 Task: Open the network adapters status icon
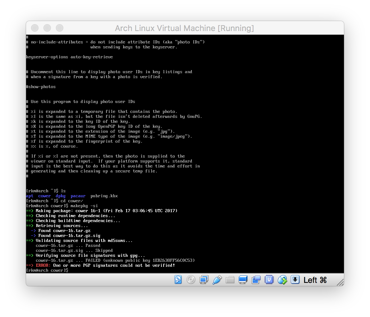coord(204,280)
